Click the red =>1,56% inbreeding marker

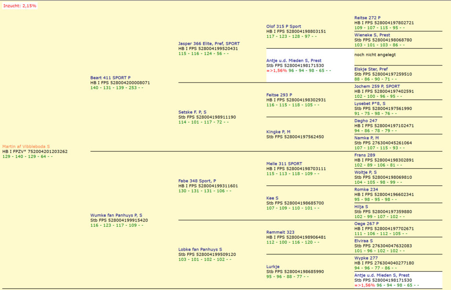click(276, 70)
